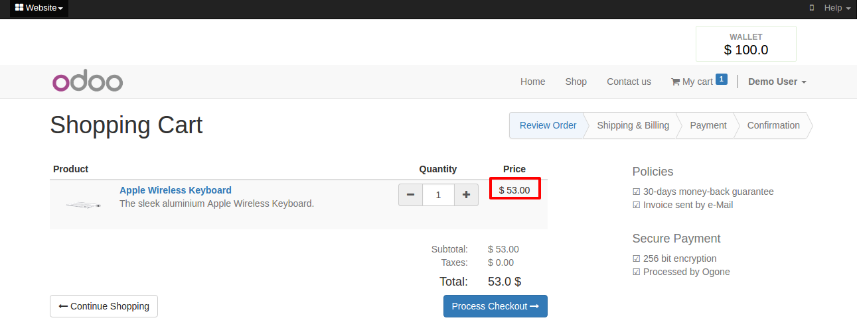
Task: Select the Payment step
Action: [x=708, y=125]
